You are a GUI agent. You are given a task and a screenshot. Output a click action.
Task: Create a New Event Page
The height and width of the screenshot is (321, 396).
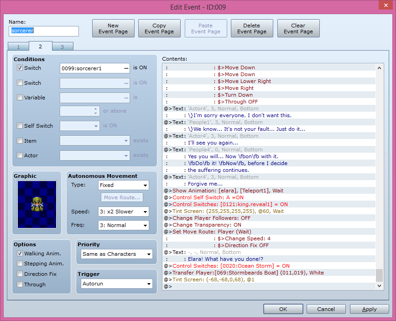[113, 28]
